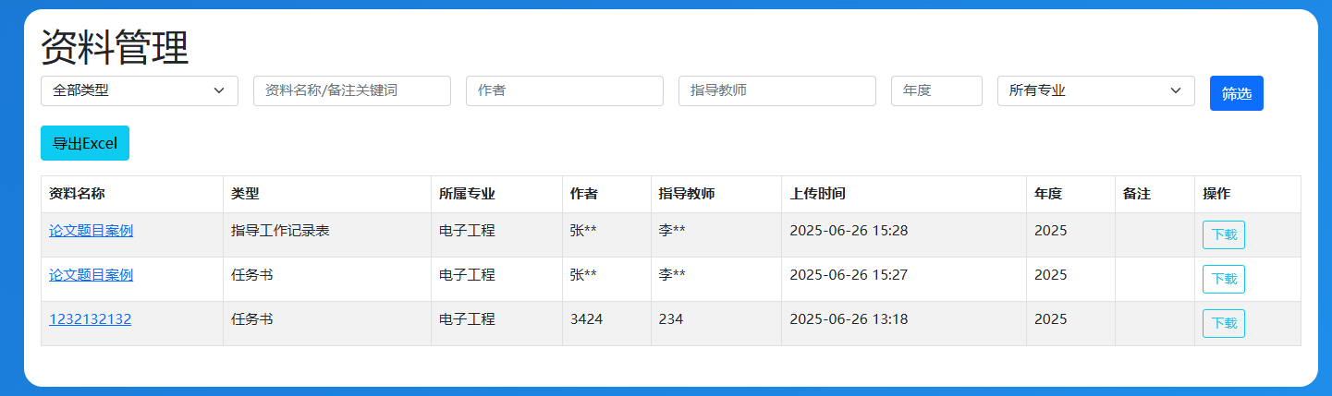Select the advisor cell 234
The image size is (1332, 396).
coord(716,323)
